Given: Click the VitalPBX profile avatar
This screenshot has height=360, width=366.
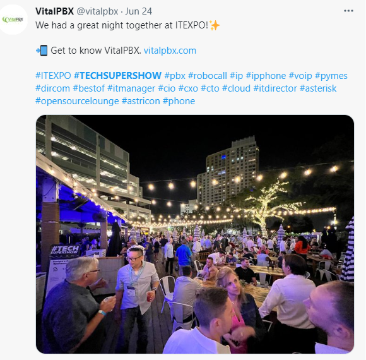Looking at the screenshot, I should coord(13,20).
